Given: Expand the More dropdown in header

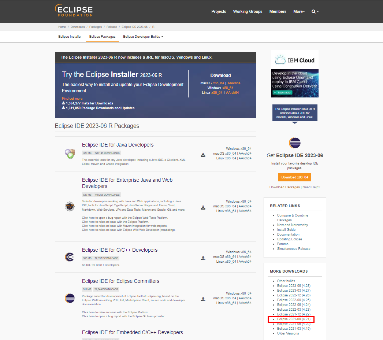Looking at the screenshot, I should [x=299, y=11].
